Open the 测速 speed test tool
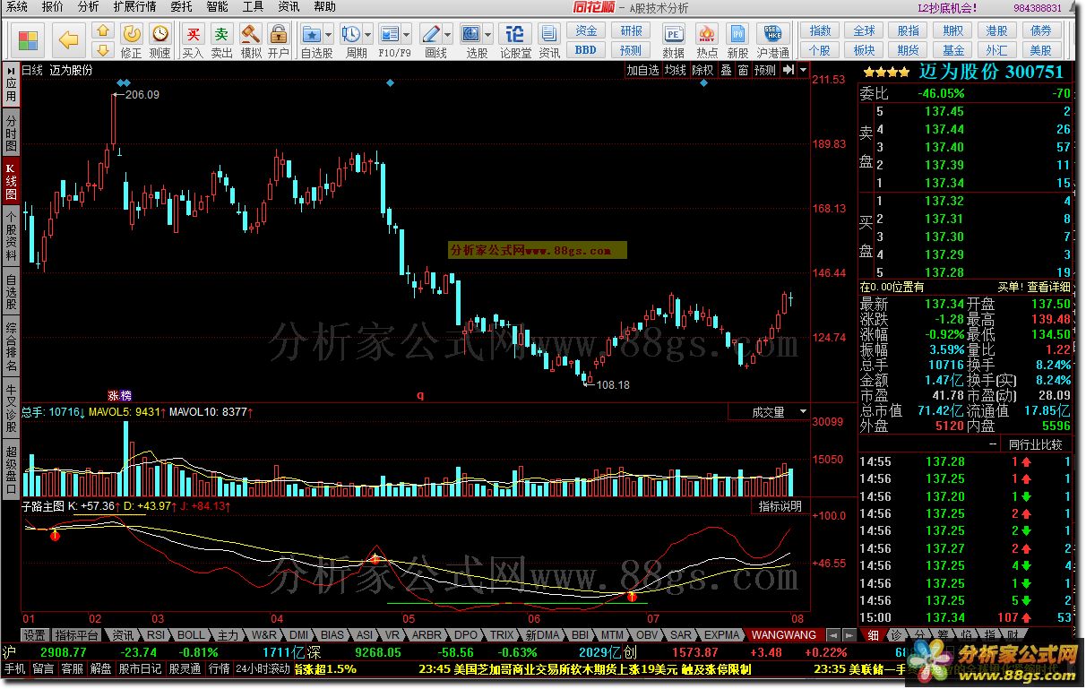 pos(160,41)
